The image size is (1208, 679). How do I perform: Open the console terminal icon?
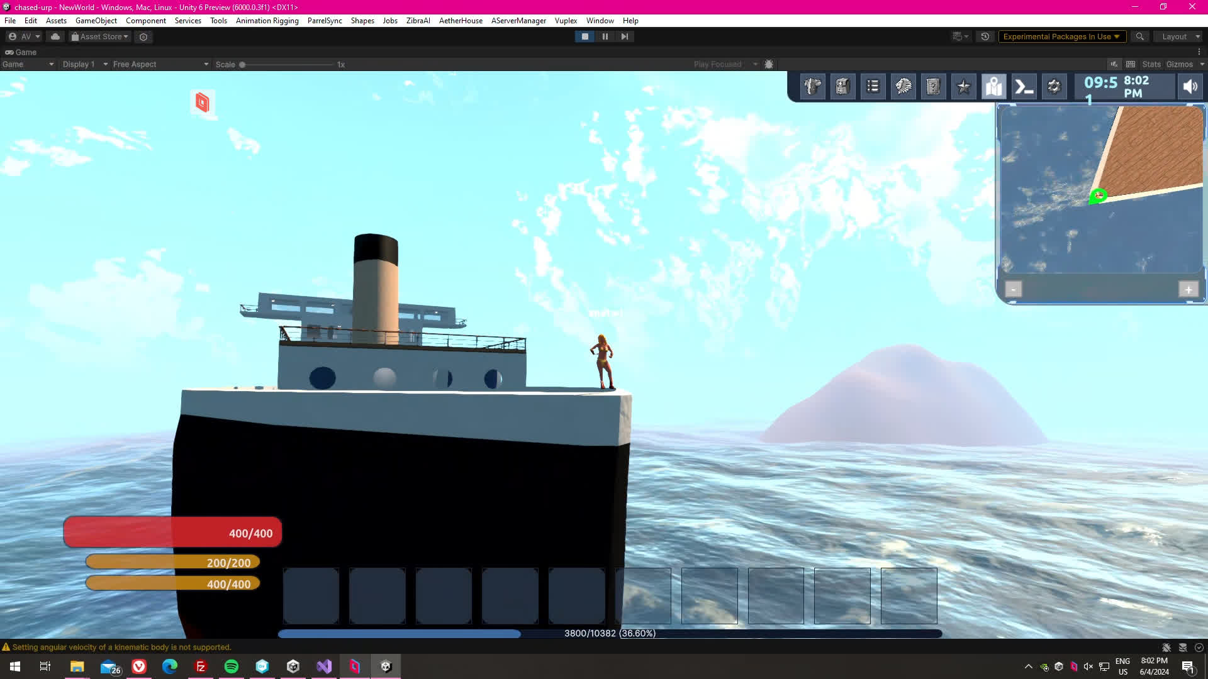tap(1024, 87)
